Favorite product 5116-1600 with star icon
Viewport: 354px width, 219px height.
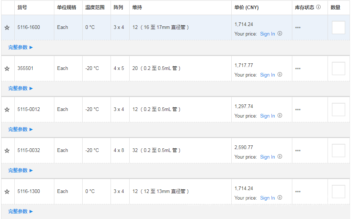tap(7, 27)
